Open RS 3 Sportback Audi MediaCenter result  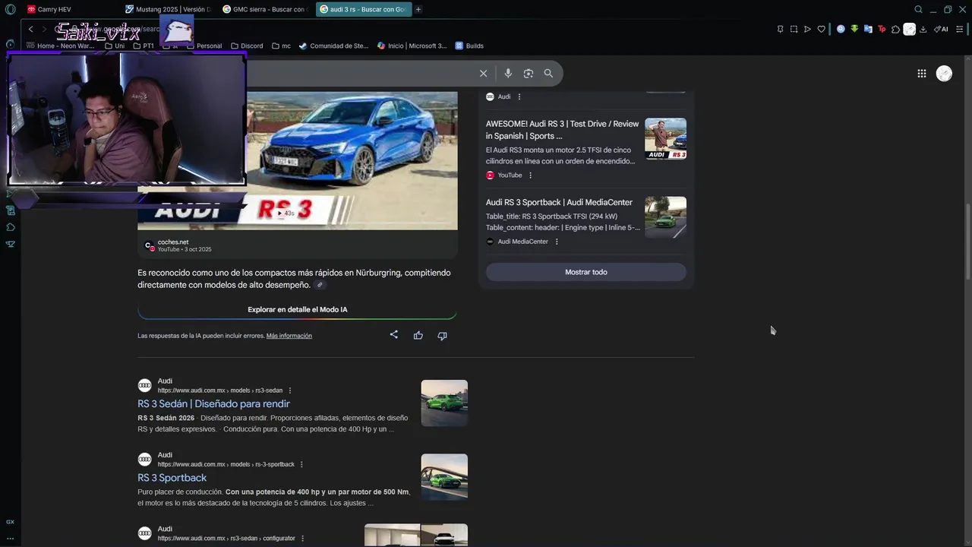(x=559, y=202)
